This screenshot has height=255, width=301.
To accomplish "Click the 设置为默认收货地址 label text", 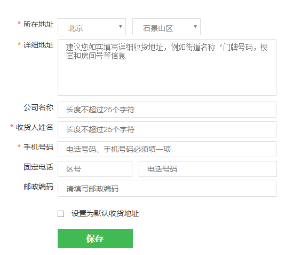I will coord(105,214).
